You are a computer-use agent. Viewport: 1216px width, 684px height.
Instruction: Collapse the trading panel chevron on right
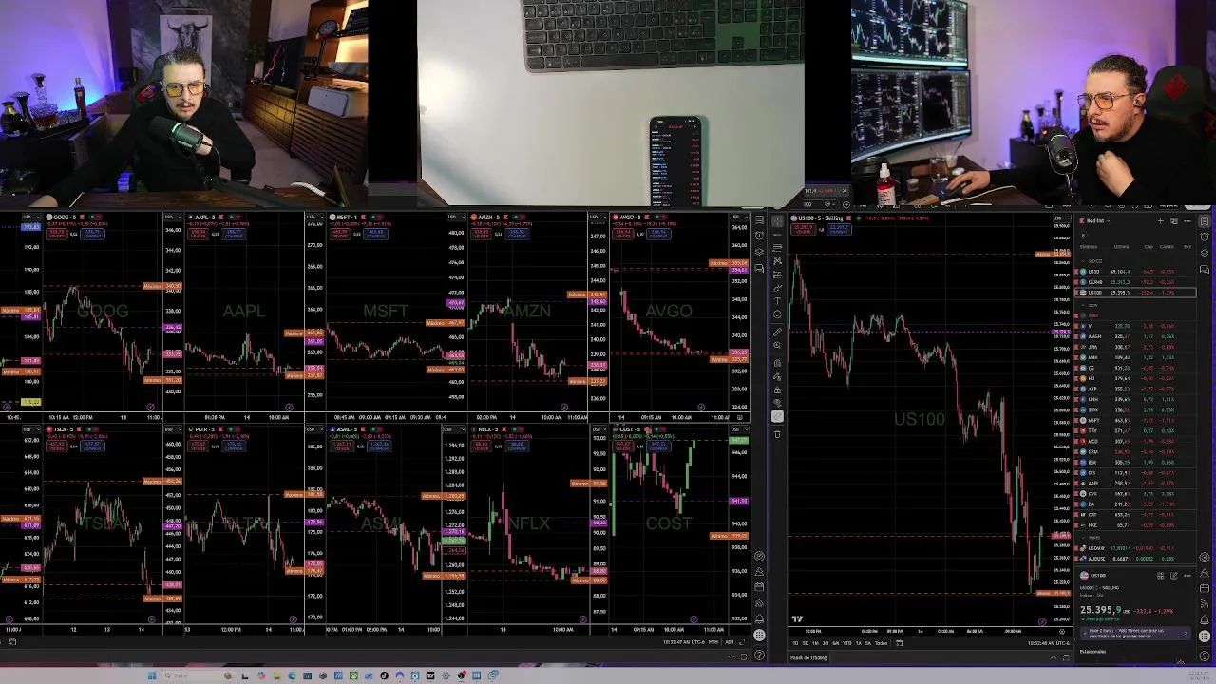tap(1054, 657)
